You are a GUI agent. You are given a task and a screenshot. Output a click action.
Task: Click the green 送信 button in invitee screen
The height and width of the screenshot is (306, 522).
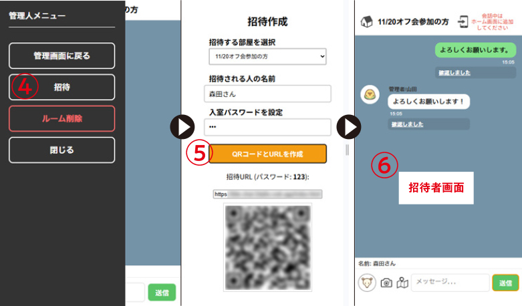click(505, 283)
